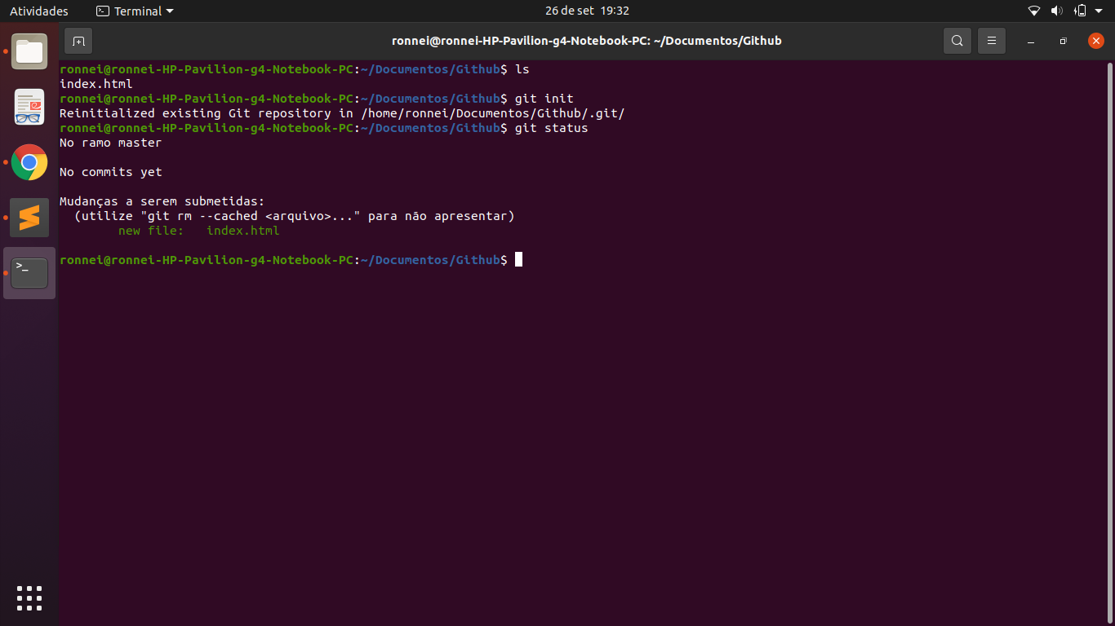The width and height of the screenshot is (1115, 626).
Task: Expand the system menu arrow
Action: [1099, 11]
